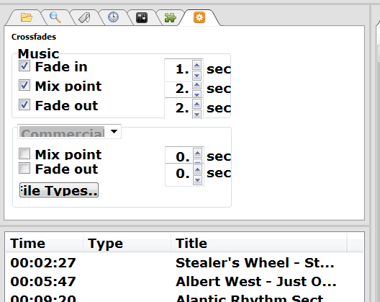Switch to the magnifier search tab

click(x=55, y=17)
